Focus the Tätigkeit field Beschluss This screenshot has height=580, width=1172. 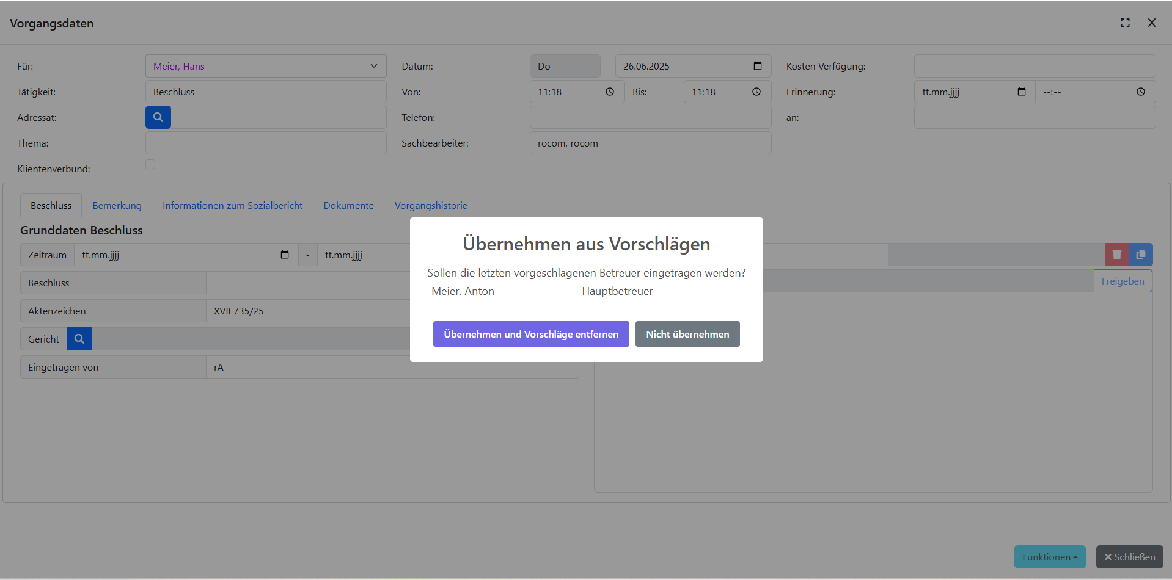pos(266,92)
